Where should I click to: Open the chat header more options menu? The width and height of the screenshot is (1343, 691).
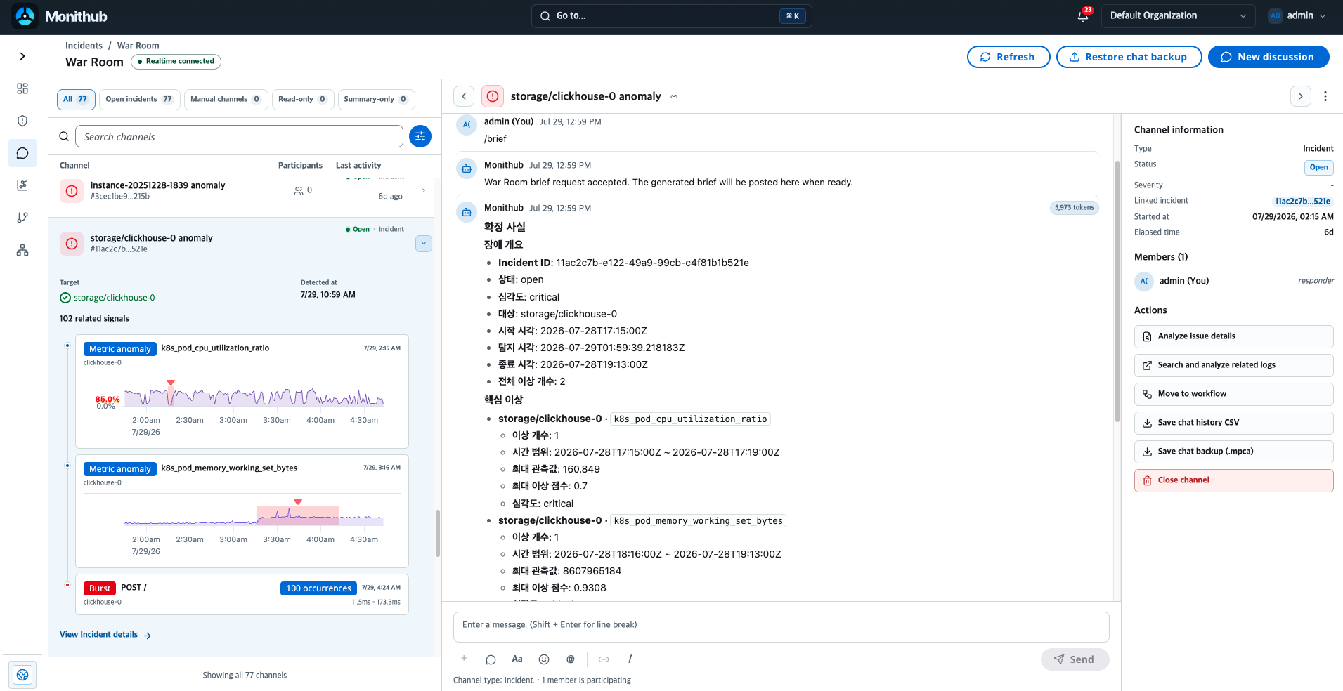1325,96
